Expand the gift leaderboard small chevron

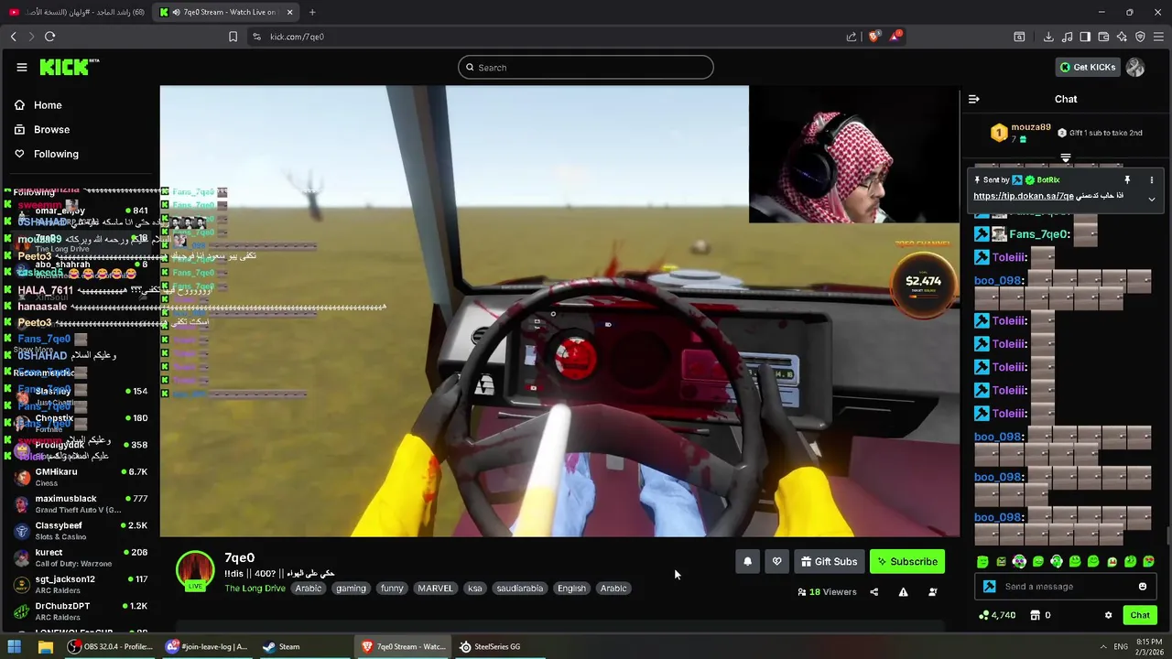click(1065, 158)
